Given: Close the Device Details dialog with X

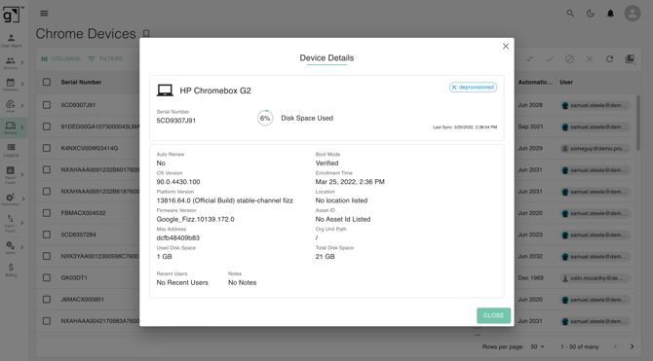Looking at the screenshot, I should click(506, 46).
